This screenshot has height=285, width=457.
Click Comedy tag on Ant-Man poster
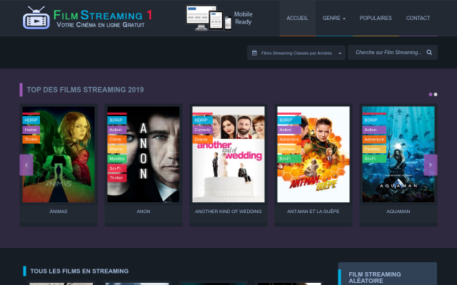289,149
